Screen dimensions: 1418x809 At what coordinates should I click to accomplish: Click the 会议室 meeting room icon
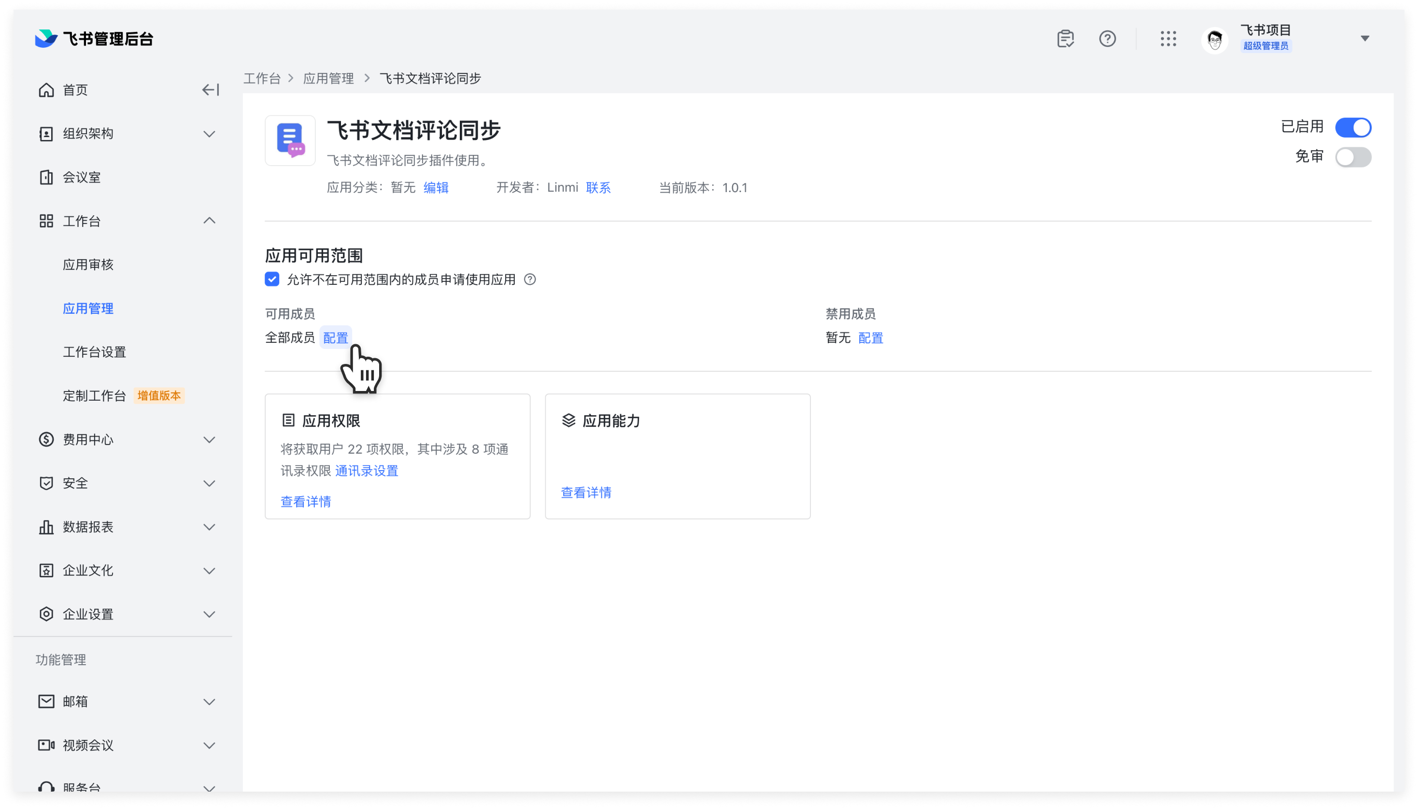46,177
